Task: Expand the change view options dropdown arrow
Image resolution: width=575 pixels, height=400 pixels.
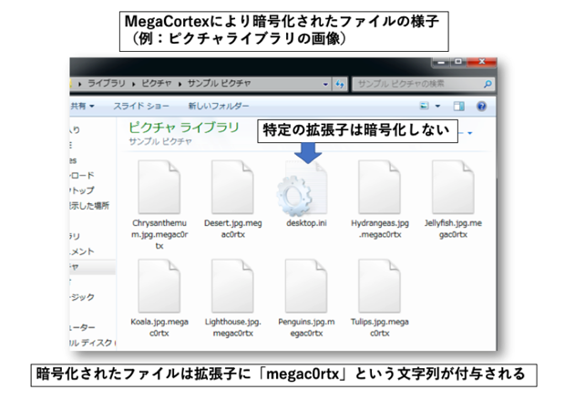Action: tap(439, 107)
